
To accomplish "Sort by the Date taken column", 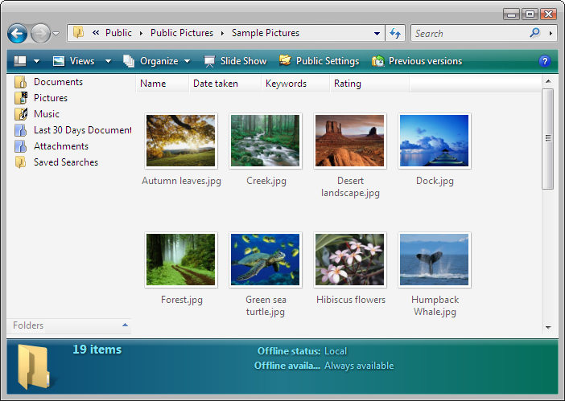I will click(215, 84).
